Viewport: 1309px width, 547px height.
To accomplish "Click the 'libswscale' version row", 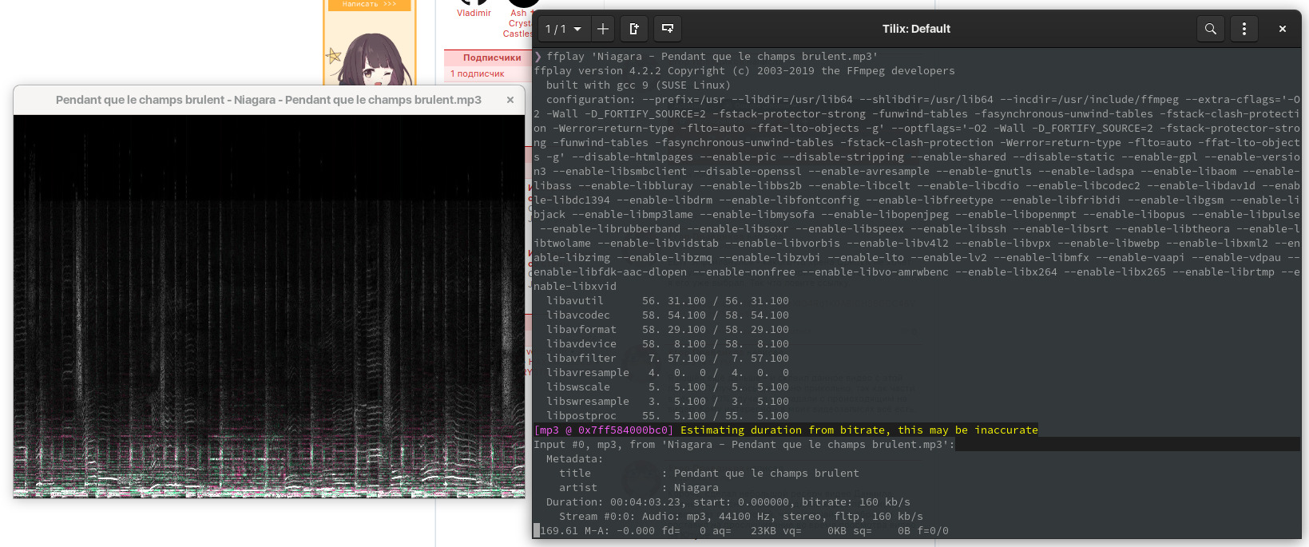I will 668,386.
